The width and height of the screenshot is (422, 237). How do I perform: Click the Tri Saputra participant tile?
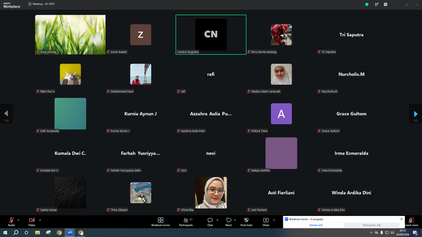coord(351,35)
